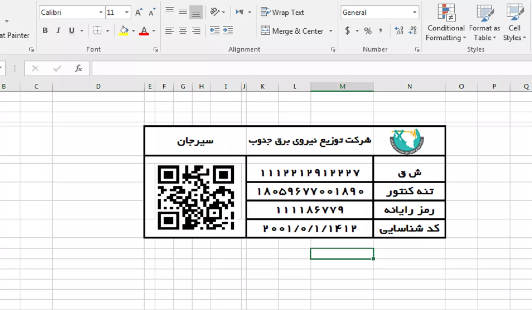Image resolution: width=532 pixels, height=310 pixels.
Task: Click the company logo image
Action: 406,141
